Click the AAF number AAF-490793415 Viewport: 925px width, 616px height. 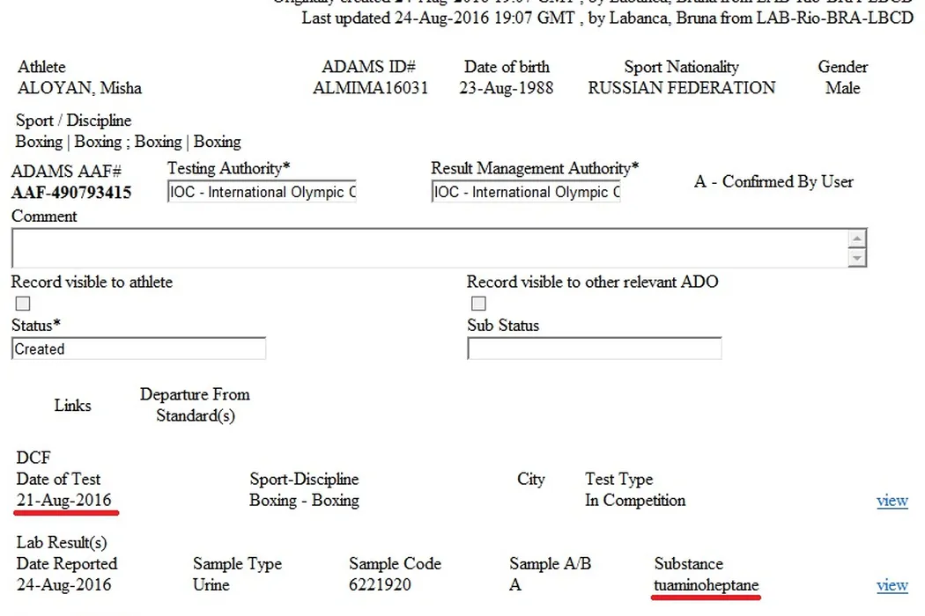click(71, 193)
